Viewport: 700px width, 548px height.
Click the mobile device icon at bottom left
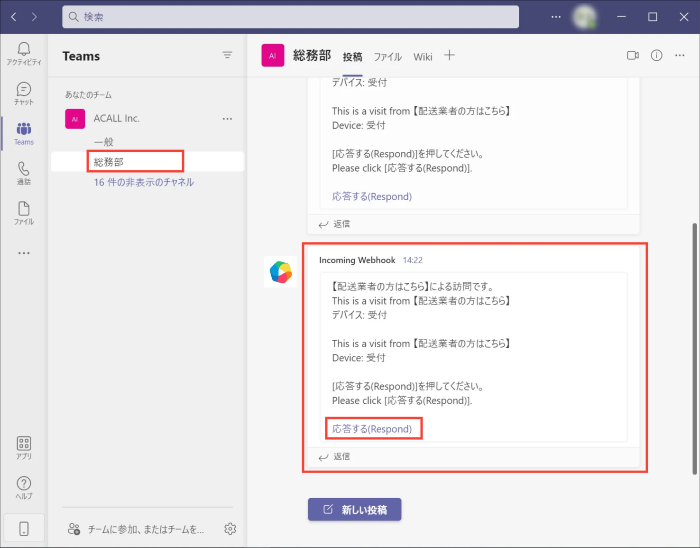pyautogui.click(x=24, y=528)
